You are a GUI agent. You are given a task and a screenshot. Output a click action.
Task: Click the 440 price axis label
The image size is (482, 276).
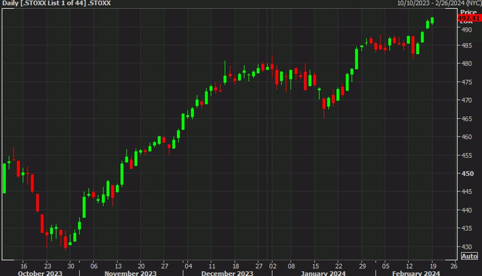[x=466, y=210]
